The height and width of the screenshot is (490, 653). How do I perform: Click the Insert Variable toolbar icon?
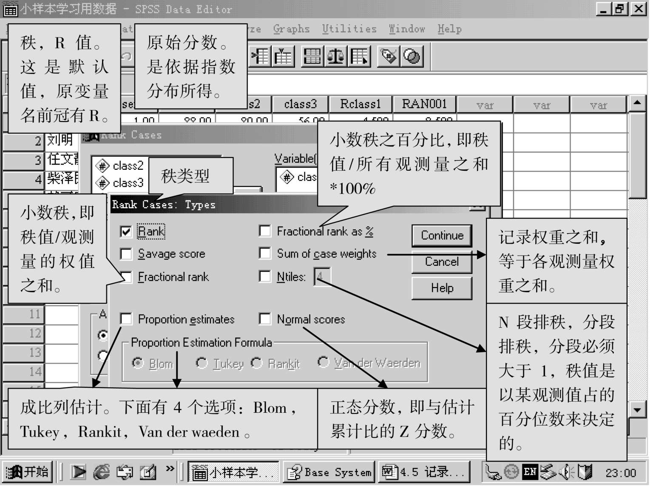click(x=284, y=56)
